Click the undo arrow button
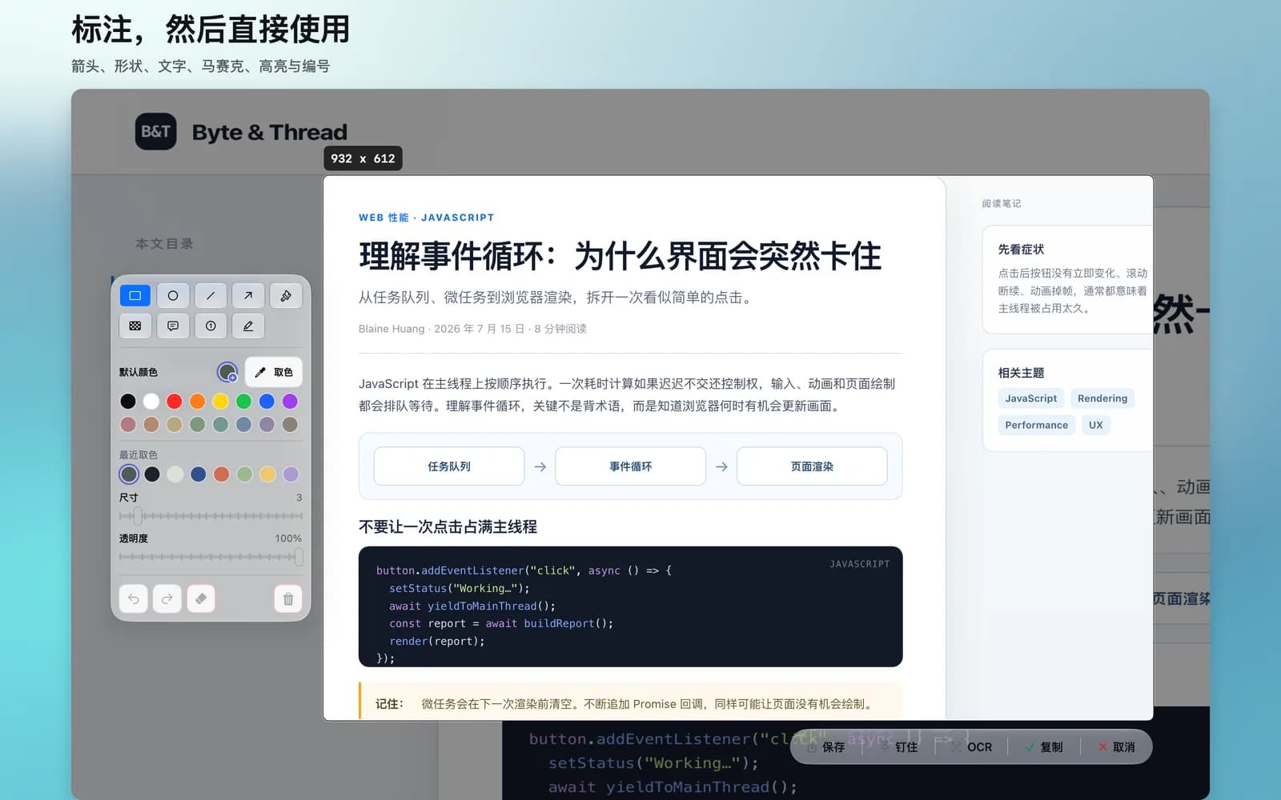 (134, 598)
